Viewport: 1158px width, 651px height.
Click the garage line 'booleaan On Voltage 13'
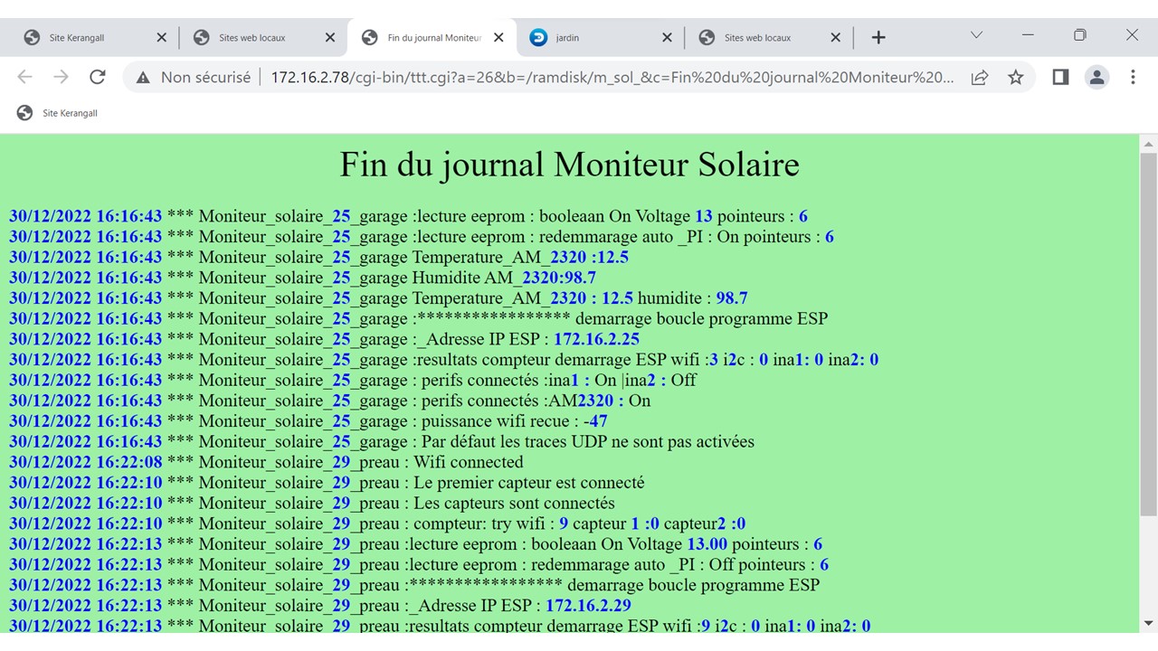pos(408,216)
